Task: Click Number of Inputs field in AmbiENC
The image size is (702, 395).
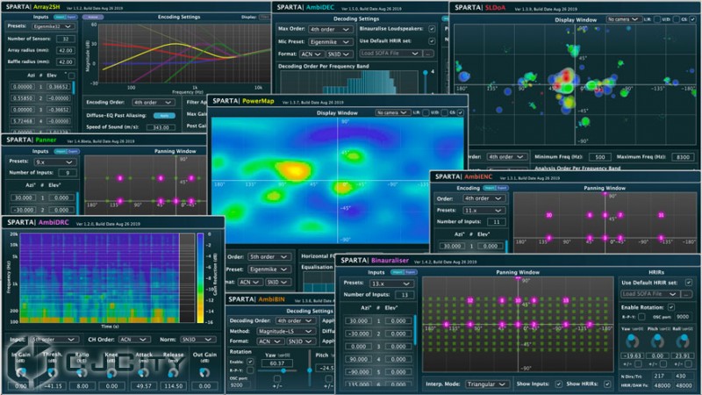Action: [x=496, y=222]
